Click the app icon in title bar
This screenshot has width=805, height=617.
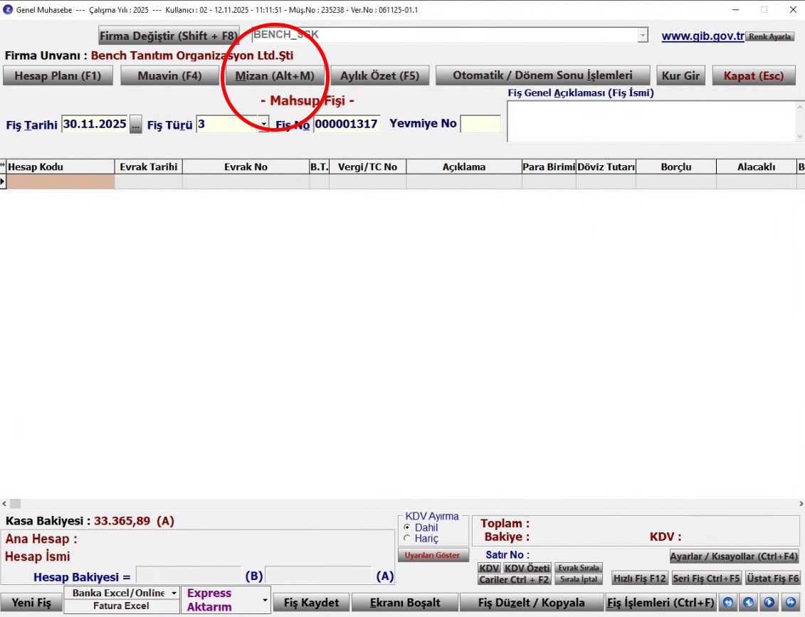[x=8, y=10]
